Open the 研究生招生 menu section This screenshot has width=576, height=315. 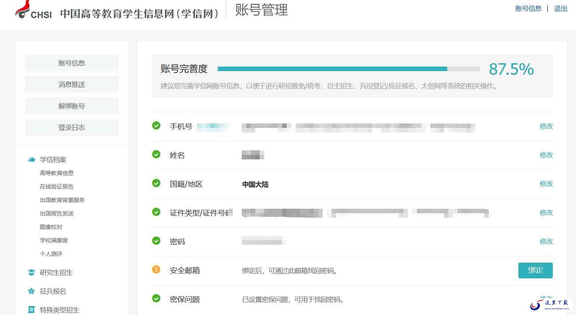tap(56, 273)
